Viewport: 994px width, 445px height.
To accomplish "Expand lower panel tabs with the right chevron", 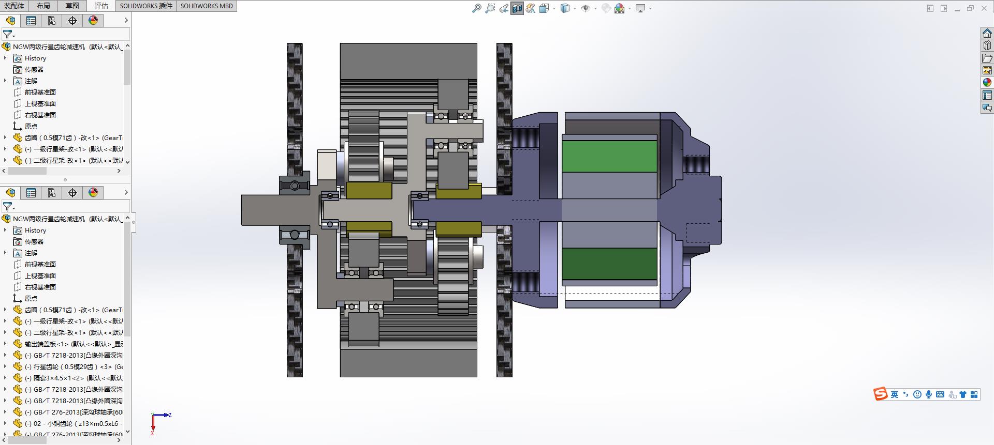I will click(x=126, y=193).
